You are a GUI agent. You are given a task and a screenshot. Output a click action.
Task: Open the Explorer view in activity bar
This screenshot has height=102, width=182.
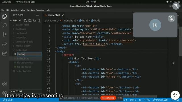click(x=5, y=16)
